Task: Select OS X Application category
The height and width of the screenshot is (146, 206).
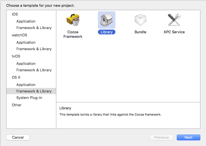Action: click(26, 85)
